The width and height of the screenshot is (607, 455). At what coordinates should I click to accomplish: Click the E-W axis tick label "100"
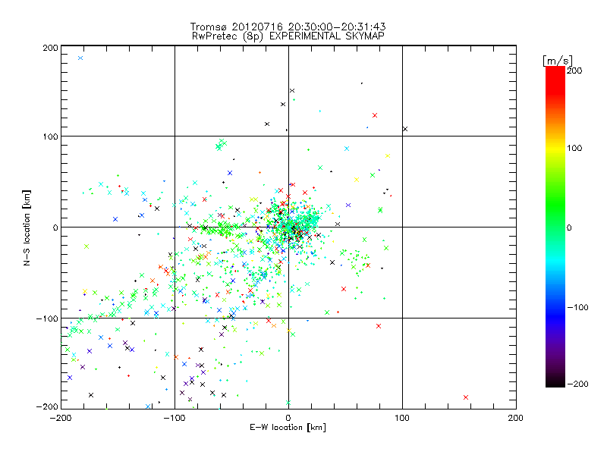coord(402,418)
